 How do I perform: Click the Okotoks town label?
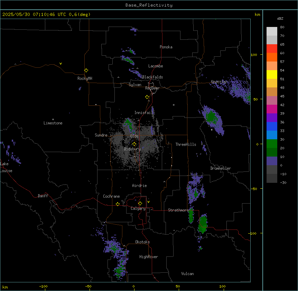point(142,242)
